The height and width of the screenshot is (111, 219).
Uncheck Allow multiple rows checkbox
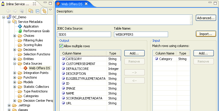tap(61, 46)
